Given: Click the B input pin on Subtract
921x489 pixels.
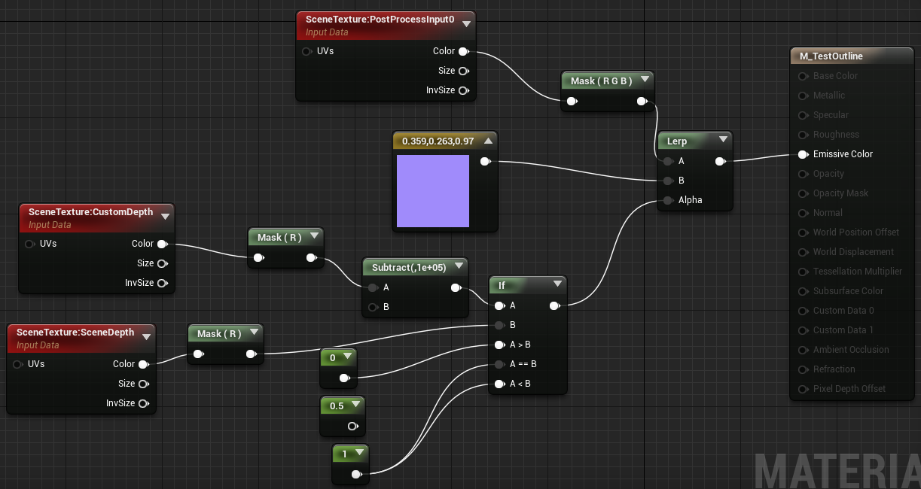Looking at the screenshot, I should click(373, 307).
